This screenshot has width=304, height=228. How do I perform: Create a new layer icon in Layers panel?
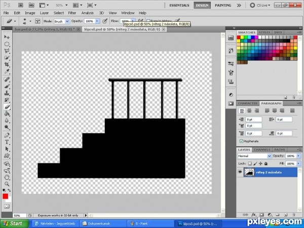tap(286, 215)
